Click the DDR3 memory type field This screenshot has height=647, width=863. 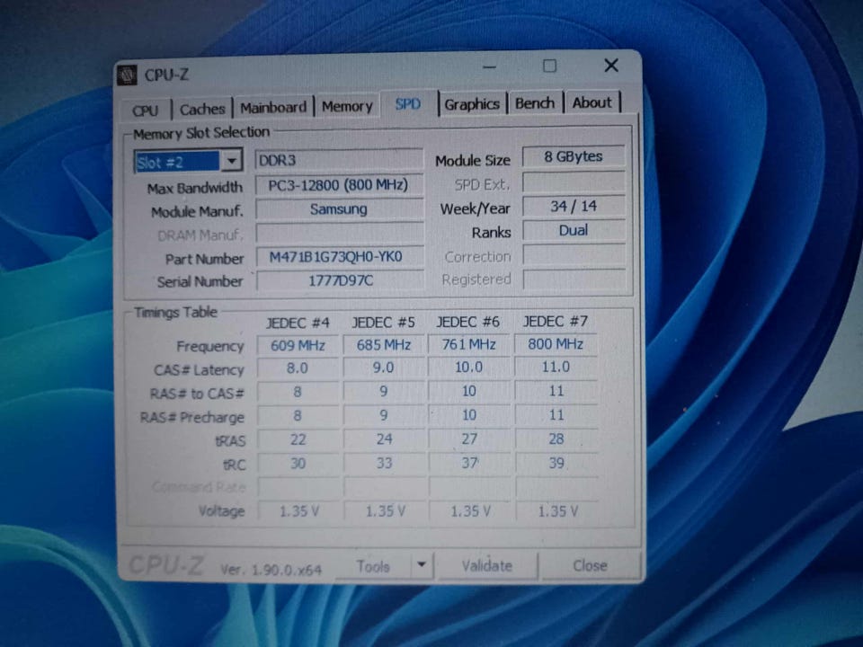(339, 160)
